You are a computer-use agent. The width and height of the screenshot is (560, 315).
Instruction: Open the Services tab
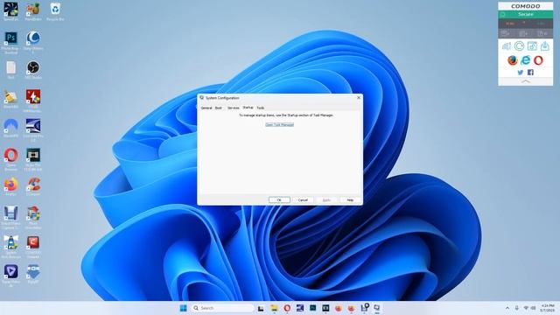point(234,108)
